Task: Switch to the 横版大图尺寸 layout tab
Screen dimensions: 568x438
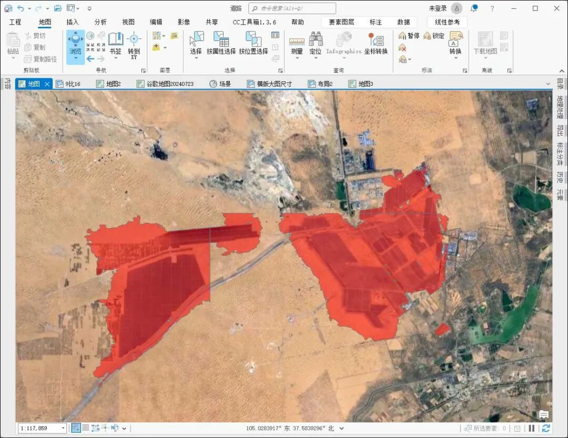Action: pyautogui.click(x=269, y=84)
